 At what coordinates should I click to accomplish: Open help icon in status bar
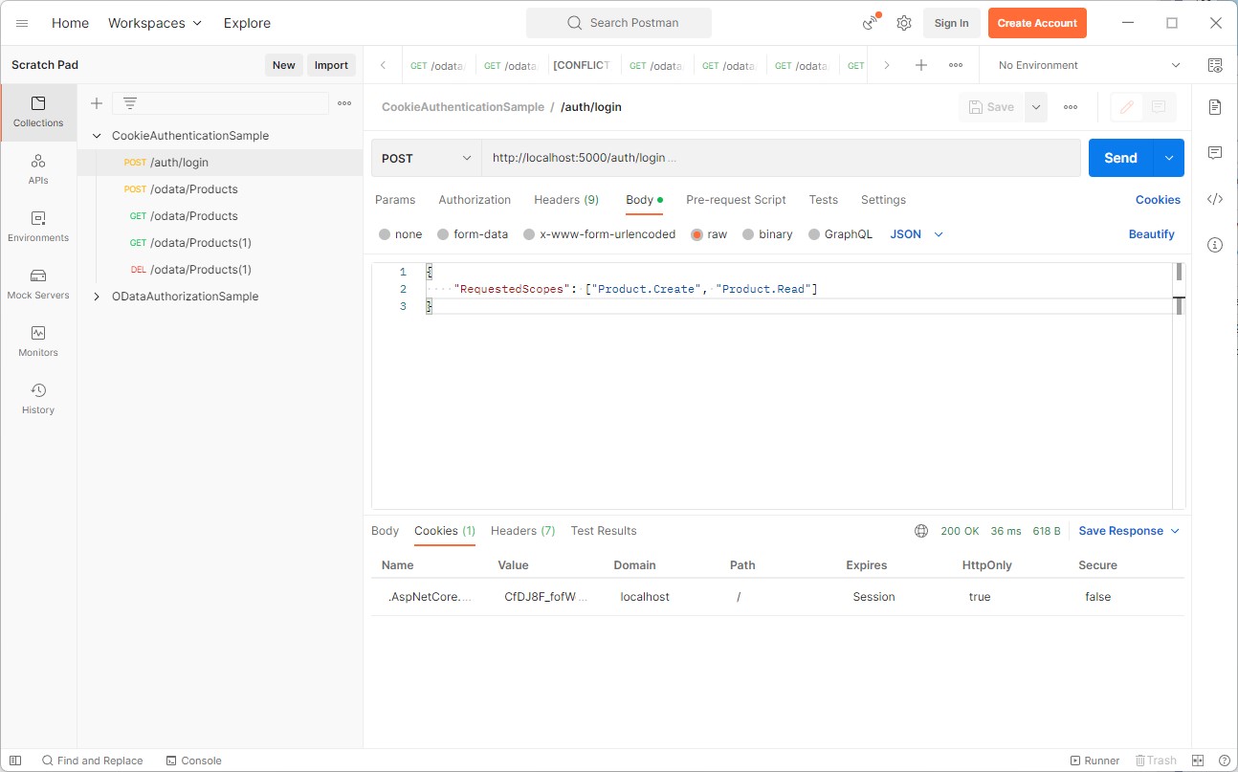[x=1224, y=761]
